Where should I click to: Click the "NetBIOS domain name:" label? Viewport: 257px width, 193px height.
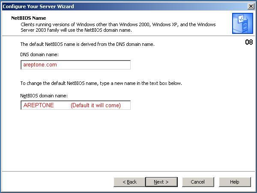tap(44, 96)
